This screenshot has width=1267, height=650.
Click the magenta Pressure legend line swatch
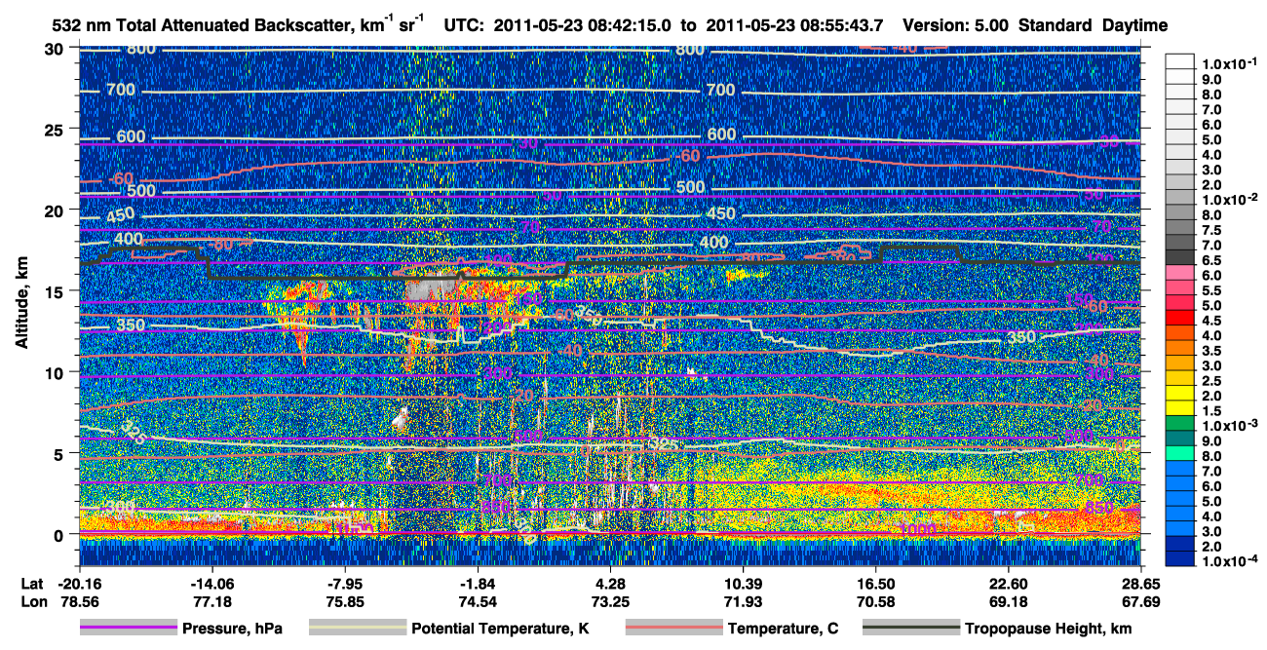pos(128,629)
